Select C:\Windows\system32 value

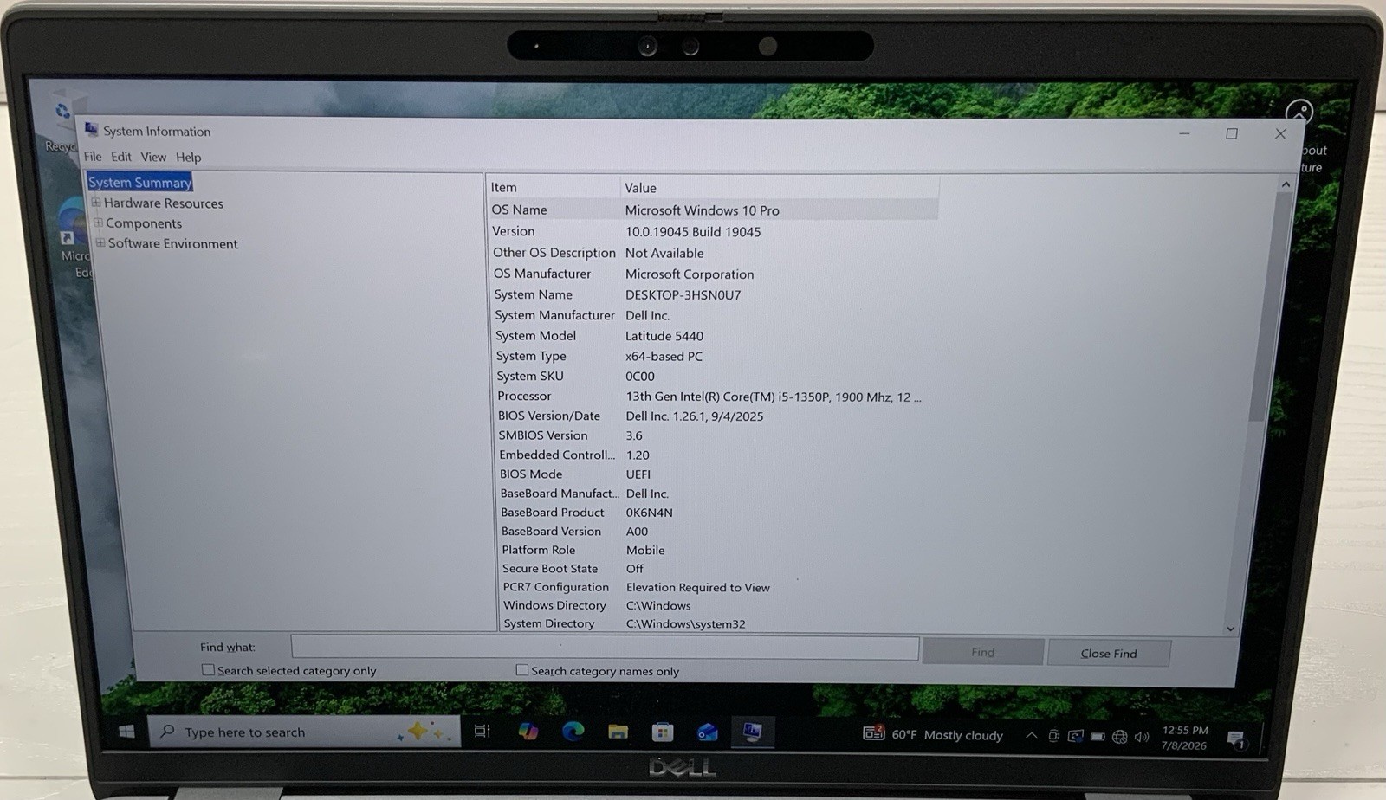tap(686, 623)
